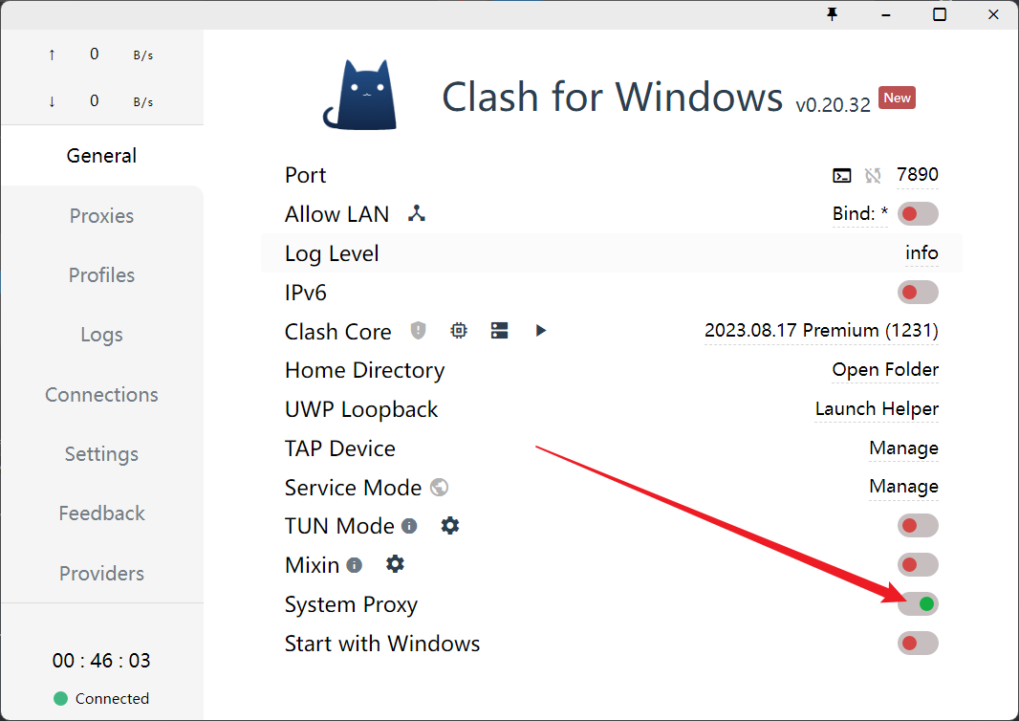
Task: Open the Proxies tab in sidebar
Action: point(101,216)
